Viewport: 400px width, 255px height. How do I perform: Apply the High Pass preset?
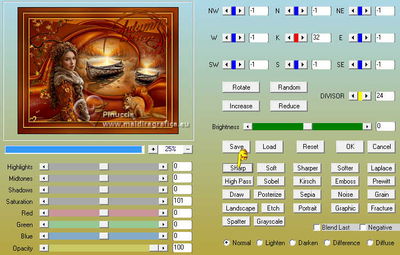point(238,181)
